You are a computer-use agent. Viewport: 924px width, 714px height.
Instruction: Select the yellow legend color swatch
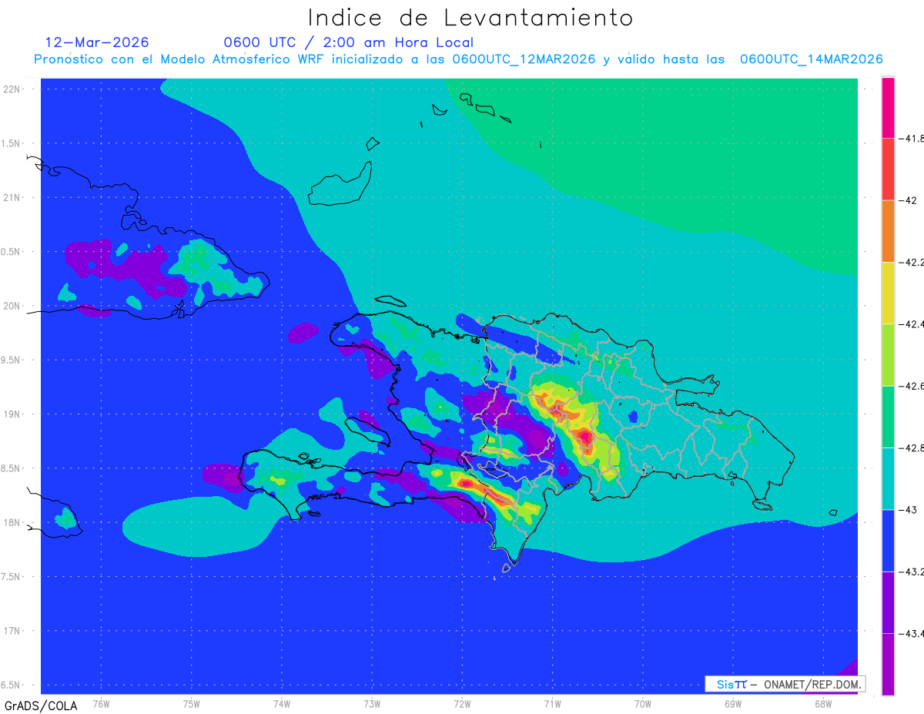[x=888, y=293]
